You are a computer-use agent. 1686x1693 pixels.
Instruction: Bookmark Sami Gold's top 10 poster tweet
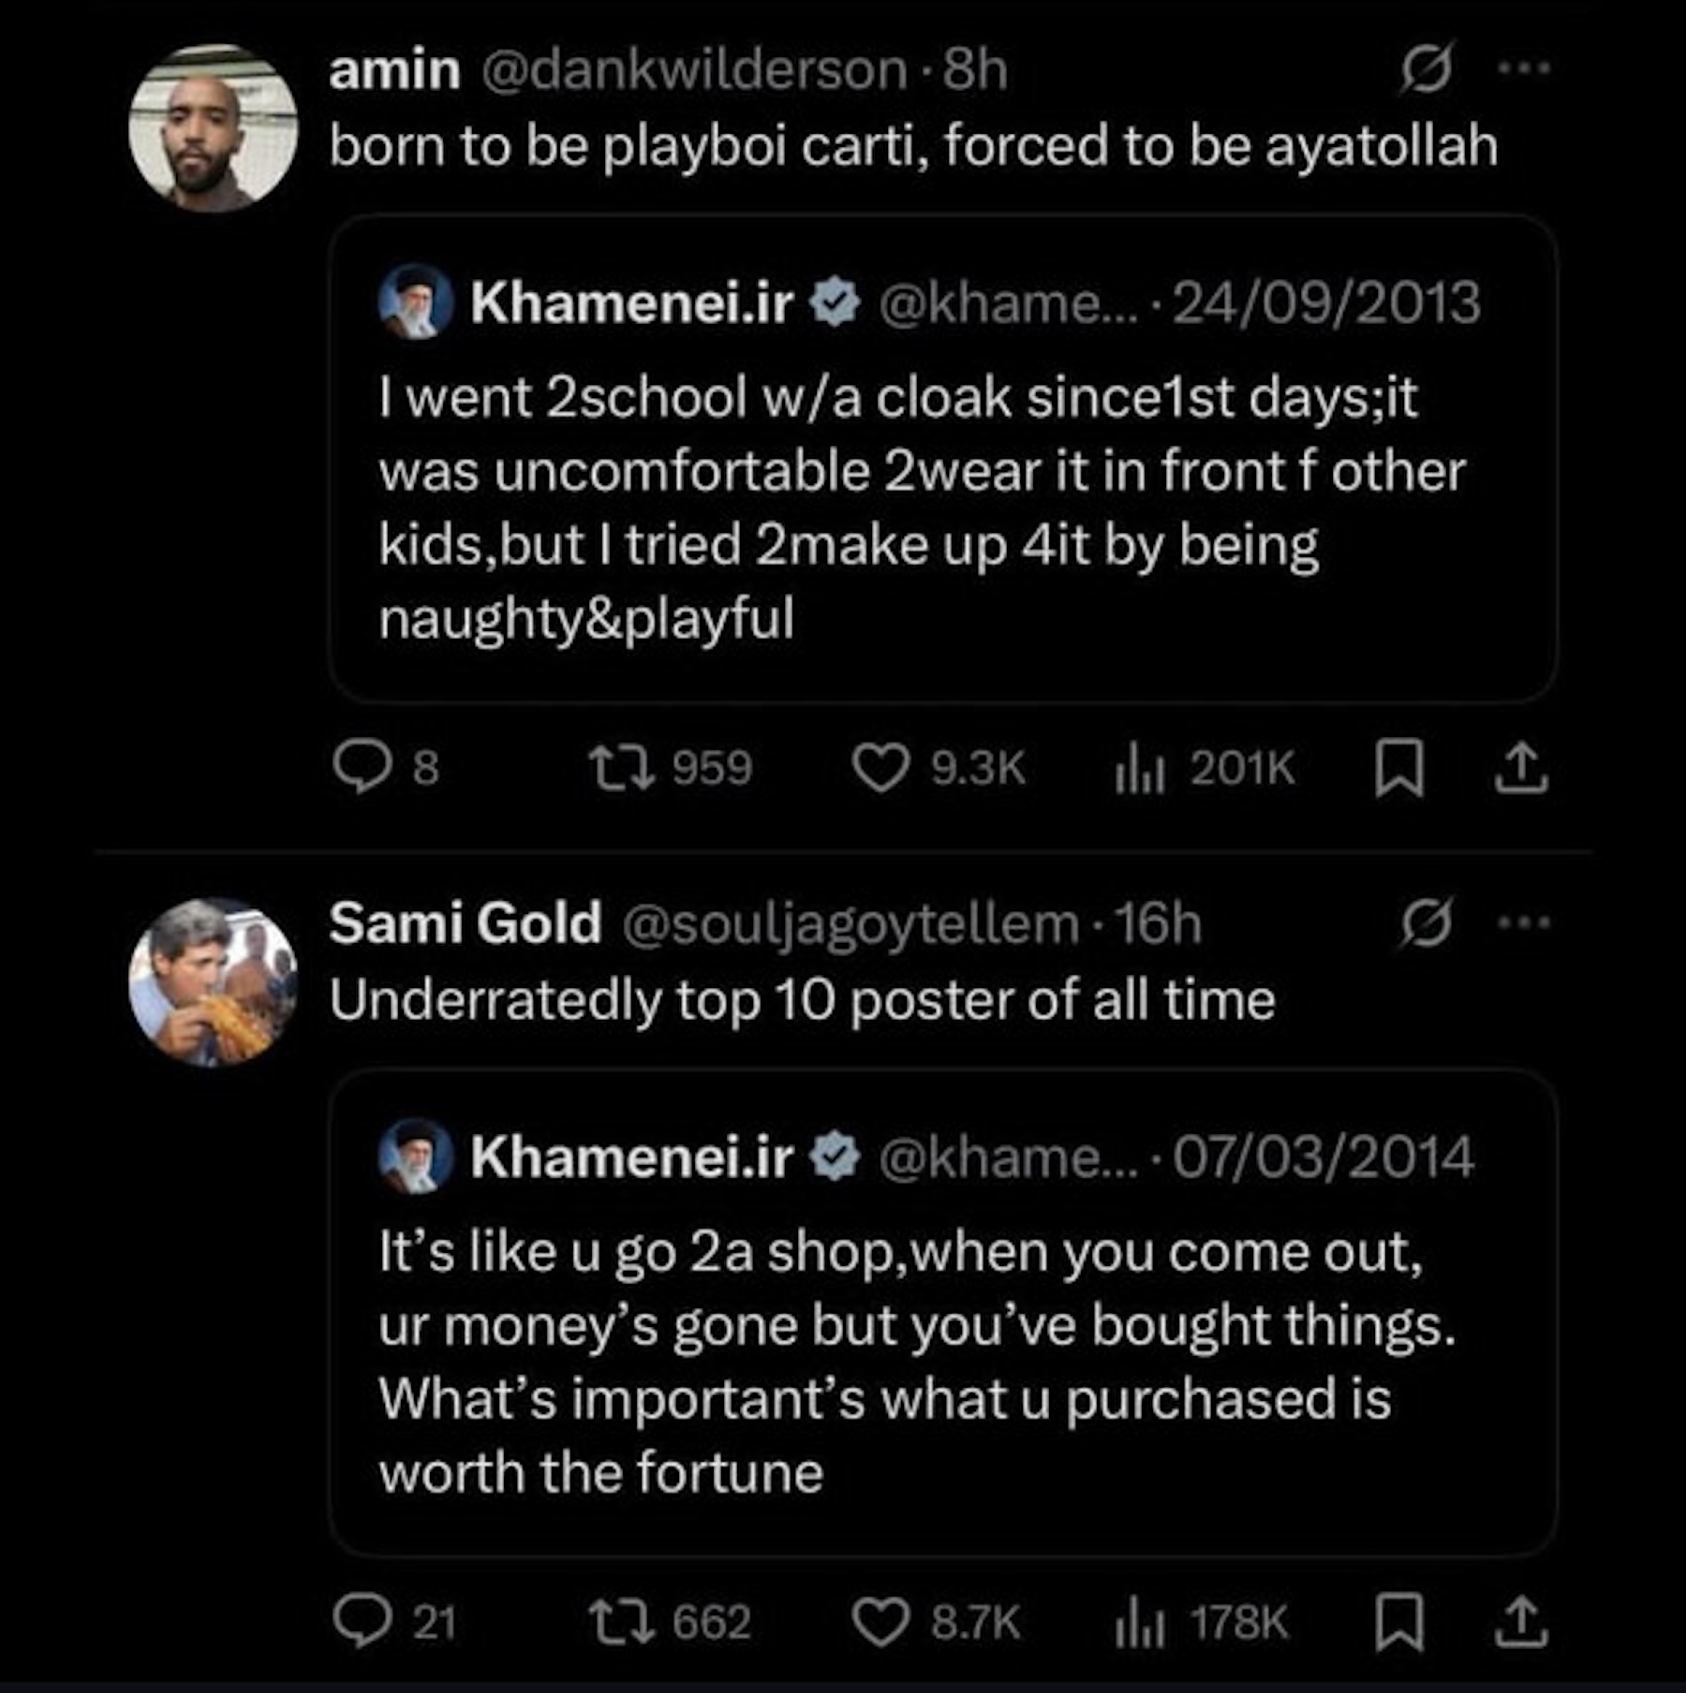click(1399, 1622)
